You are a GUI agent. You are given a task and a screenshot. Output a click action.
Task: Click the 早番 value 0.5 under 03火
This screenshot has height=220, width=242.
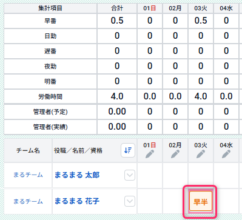tap(201, 21)
